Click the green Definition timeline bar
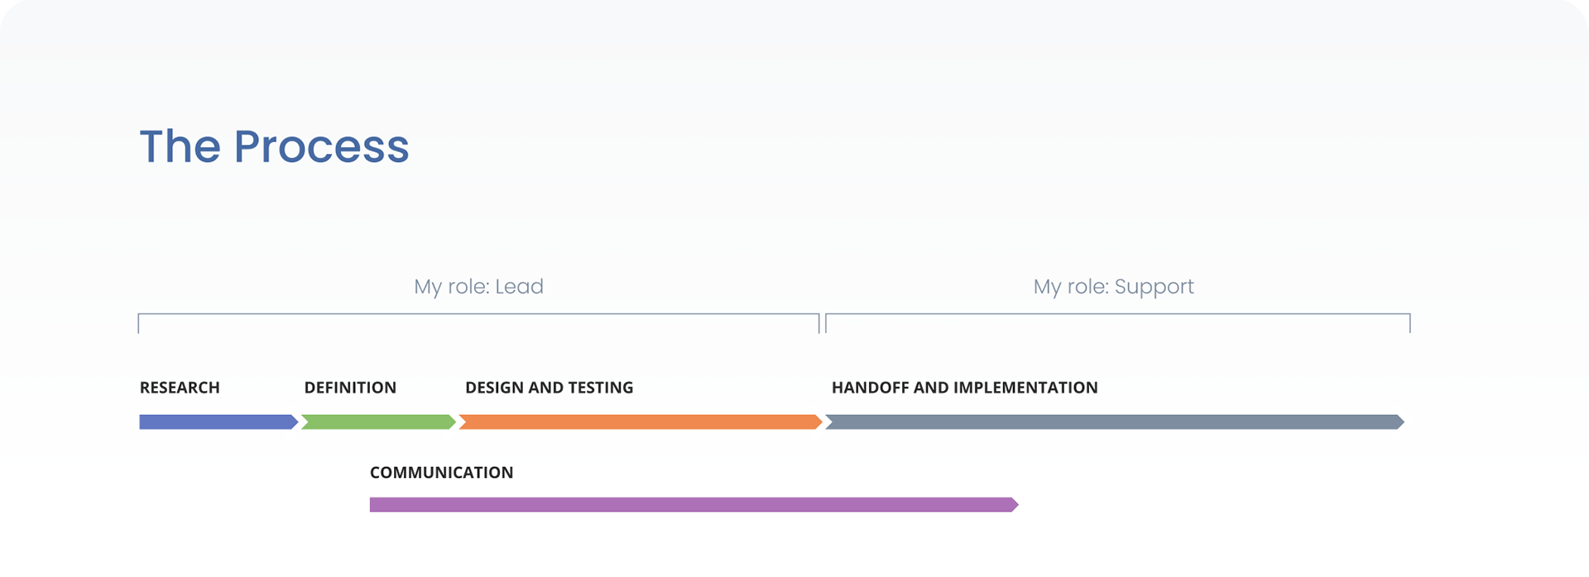Viewport: 1589px width, 577px height. (378, 422)
